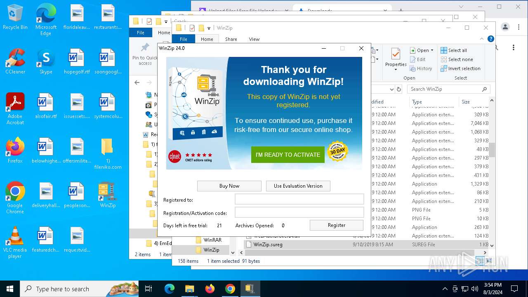Screen dimensions: 528x297
Task: Open the Windows Start menu
Action: (x=10, y=289)
